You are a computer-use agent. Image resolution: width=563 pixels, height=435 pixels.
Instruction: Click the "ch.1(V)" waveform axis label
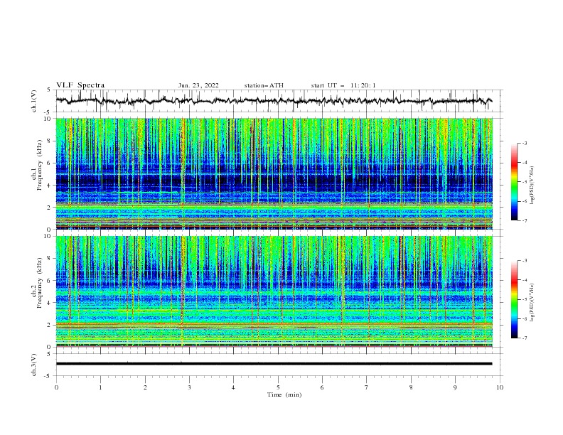point(34,101)
